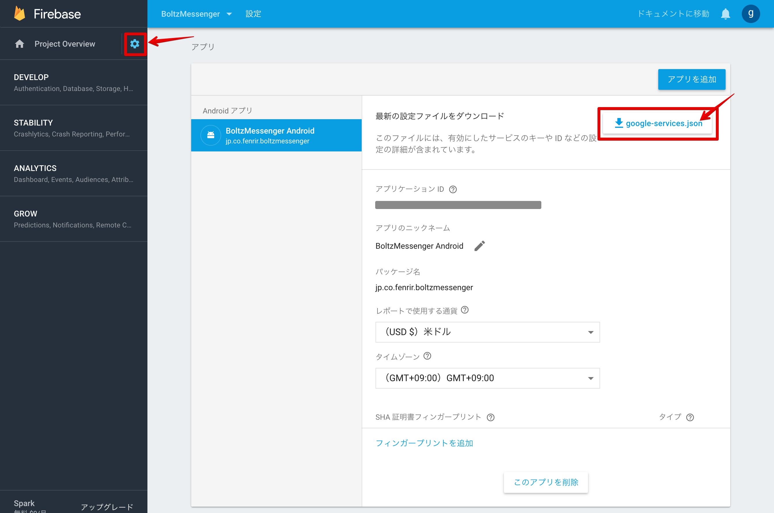Click package name jp.co.fenrir.boltzmessenger value
Image resolution: width=774 pixels, height=513 pixels.
(x=424, y=287)
